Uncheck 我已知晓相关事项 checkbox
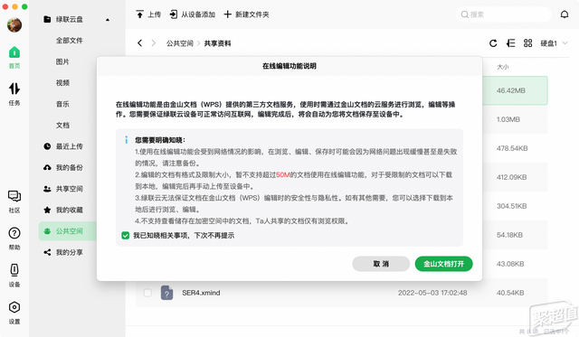Viewport: 579px width, 337px height. pos(126,235)
